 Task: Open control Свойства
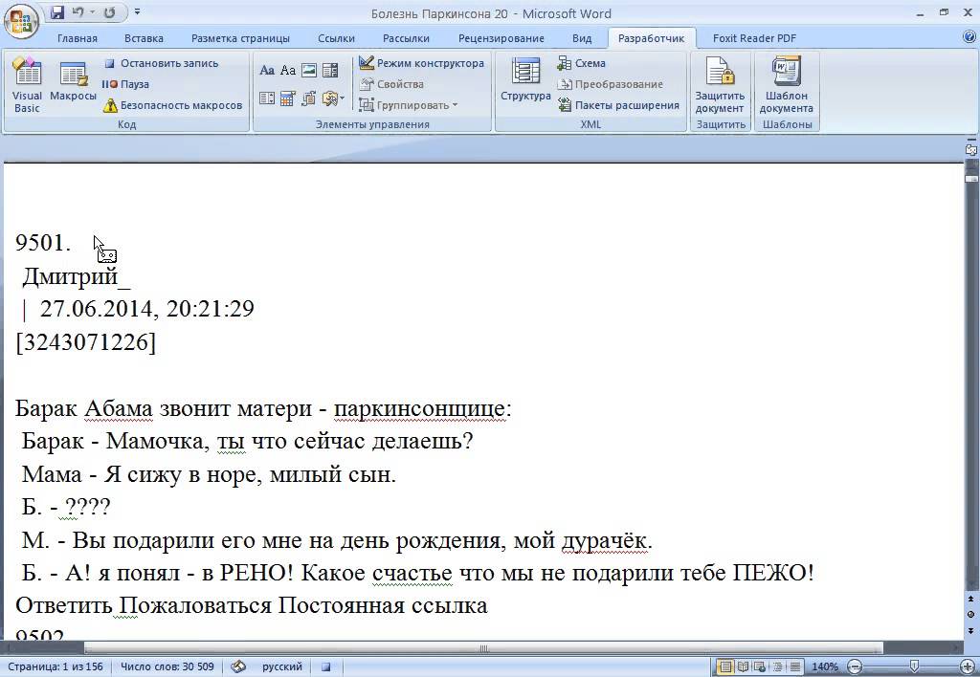391,84
